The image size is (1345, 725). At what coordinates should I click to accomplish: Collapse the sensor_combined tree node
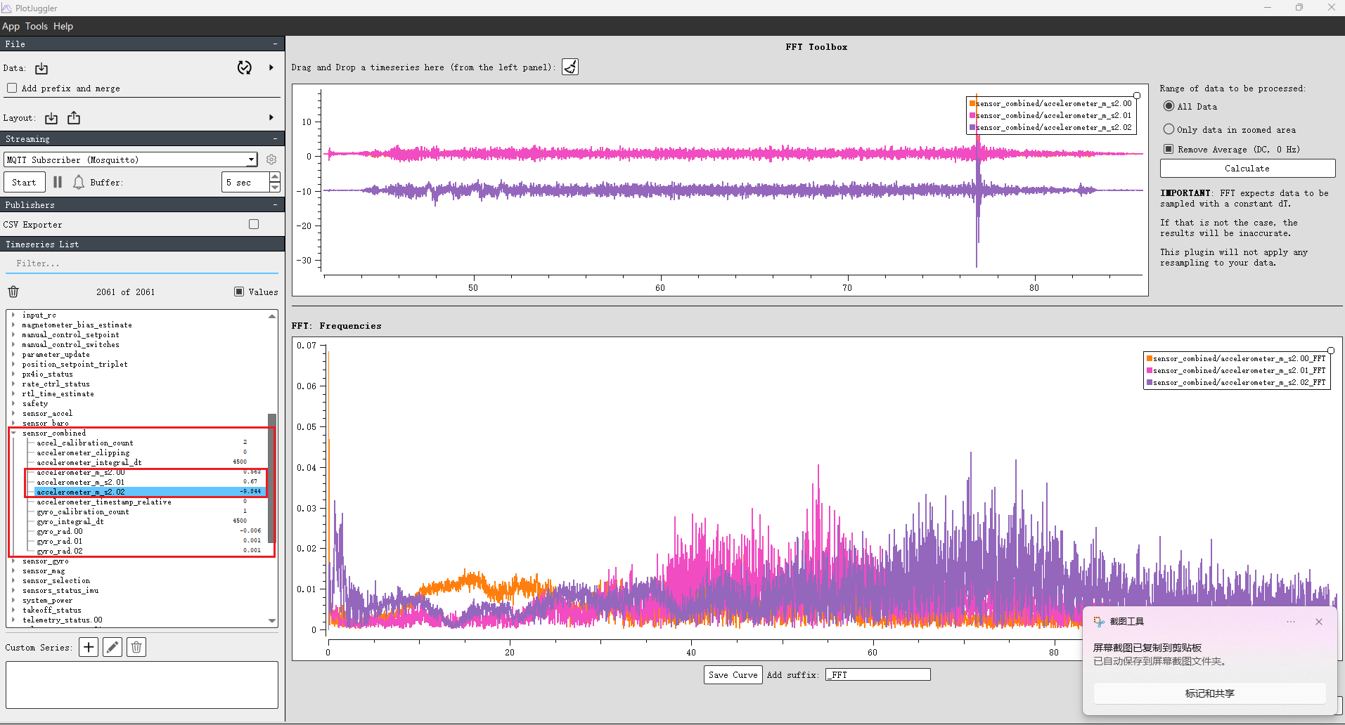[x=13, y=433]
